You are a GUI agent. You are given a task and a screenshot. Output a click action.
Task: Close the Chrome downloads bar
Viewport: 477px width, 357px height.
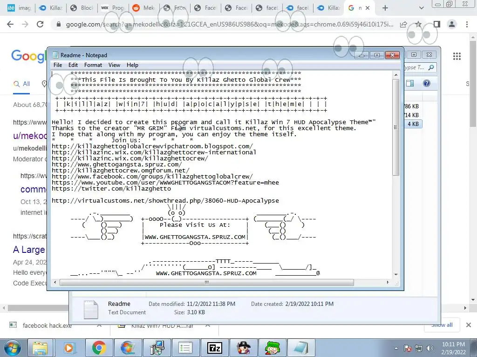click(x=469, y=325)
